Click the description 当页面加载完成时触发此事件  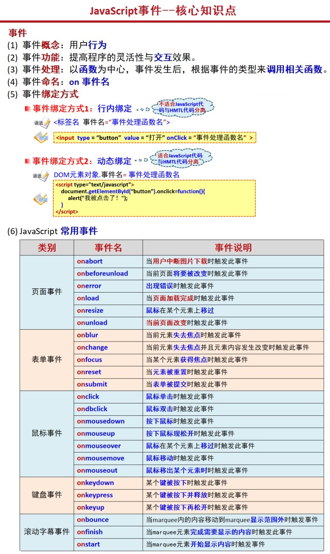(190, 298)
